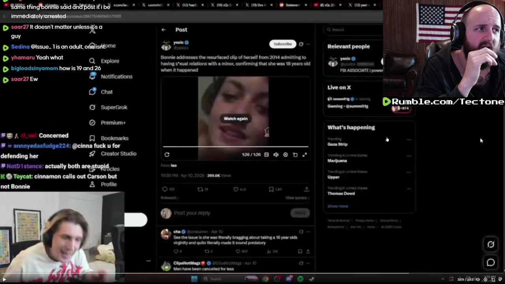Expand tweet video to fullscreen

tap(305, 155)
